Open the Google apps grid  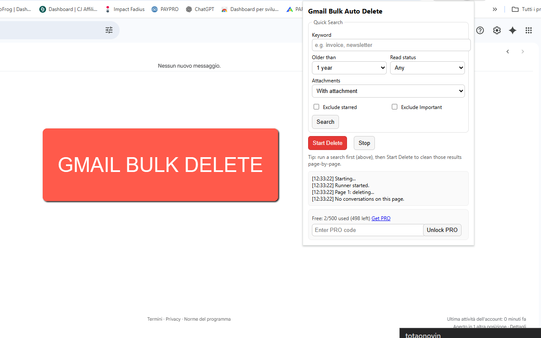(x=528, y=30)
